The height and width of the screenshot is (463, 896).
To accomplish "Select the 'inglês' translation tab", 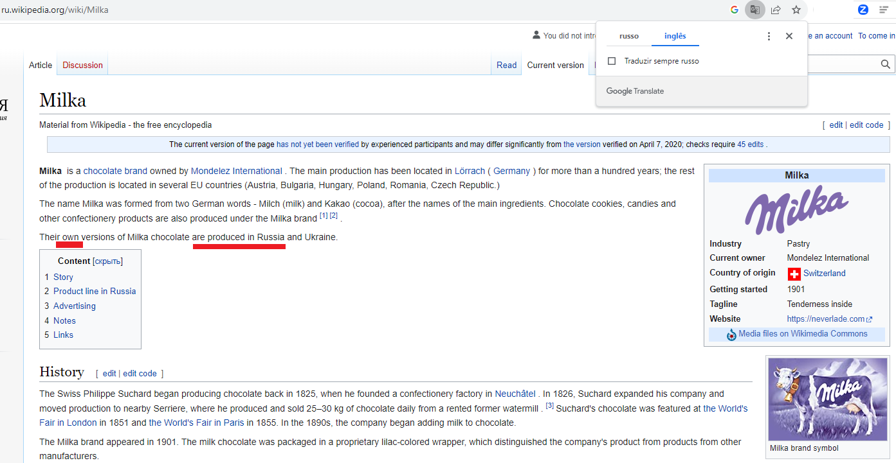I will pos(675,36).
